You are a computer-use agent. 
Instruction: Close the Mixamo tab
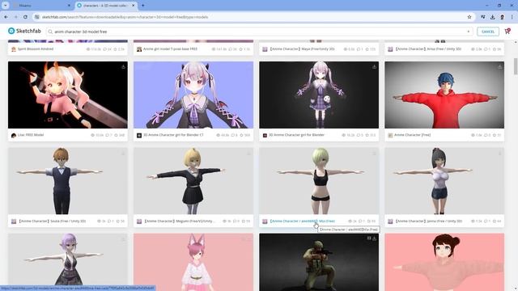(x=69, y=6)
